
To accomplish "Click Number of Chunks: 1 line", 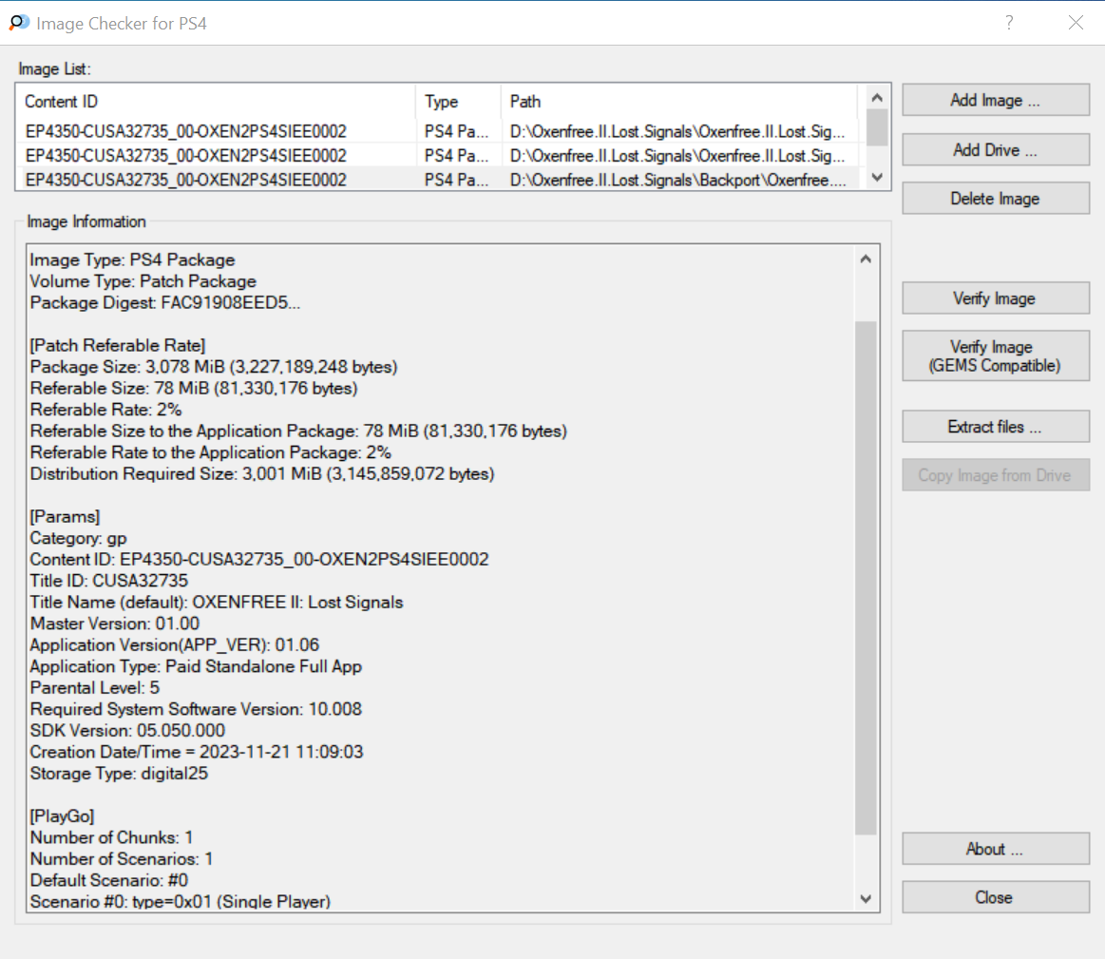I will 111,837.
